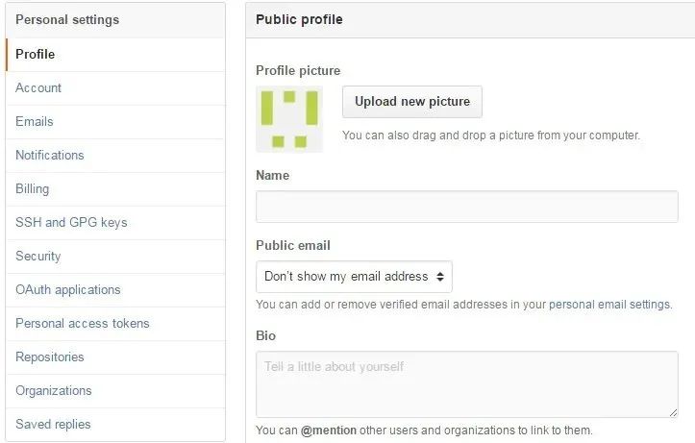
Task: Open SSH and GPG keys settings
Action: click(71, 223)
